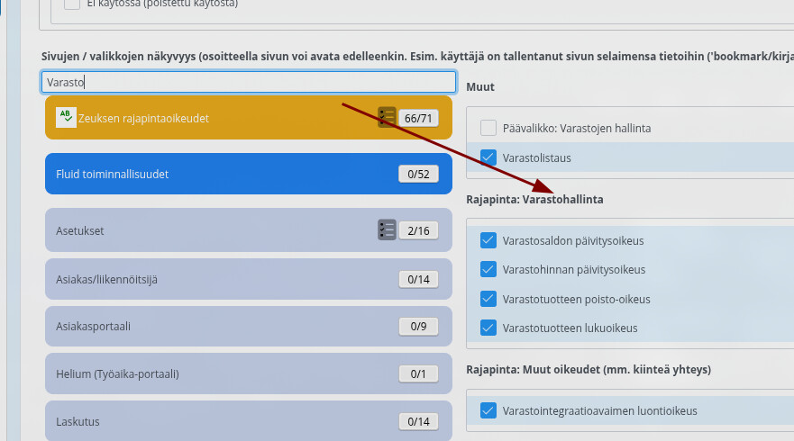Uncheck the Varastolistaus checkbox

click(x=488, y=157)
